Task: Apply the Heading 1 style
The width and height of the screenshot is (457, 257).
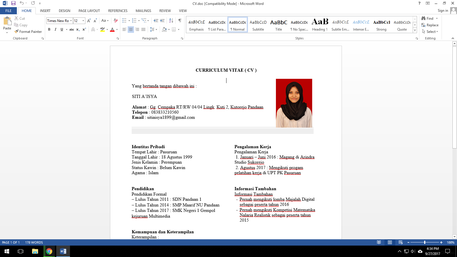Action: coord(320,25)
